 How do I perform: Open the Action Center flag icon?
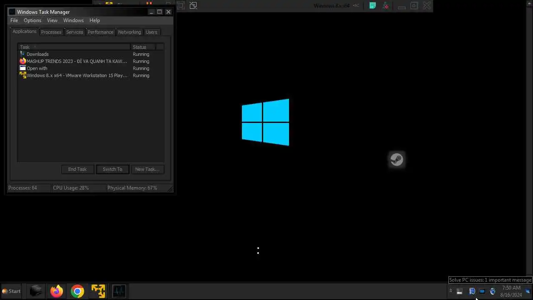pos(472,291)
